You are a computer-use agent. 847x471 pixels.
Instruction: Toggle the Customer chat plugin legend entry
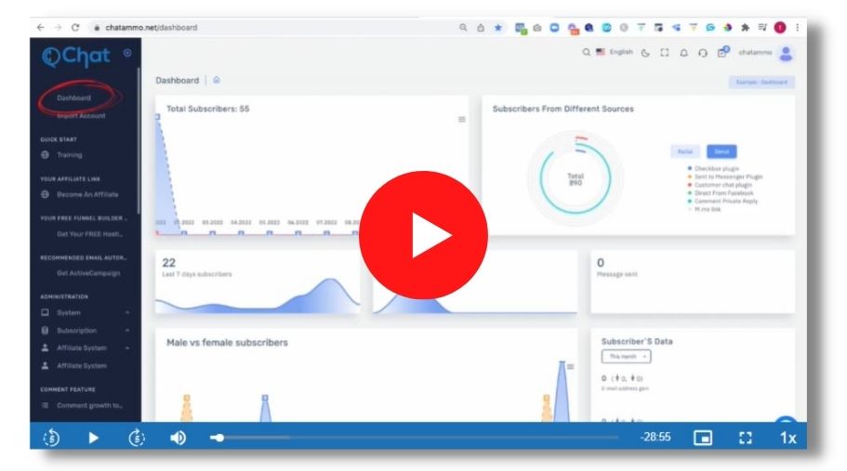point(720,185)
